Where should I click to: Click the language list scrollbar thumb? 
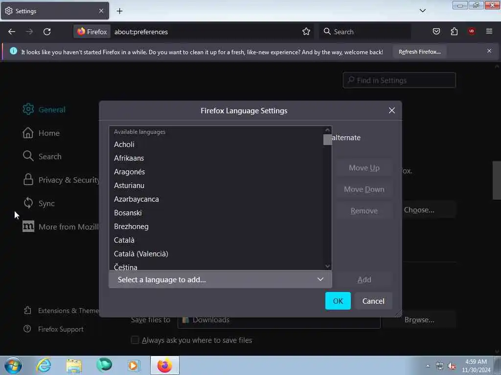pyautogui.click(x=327, y=140)
